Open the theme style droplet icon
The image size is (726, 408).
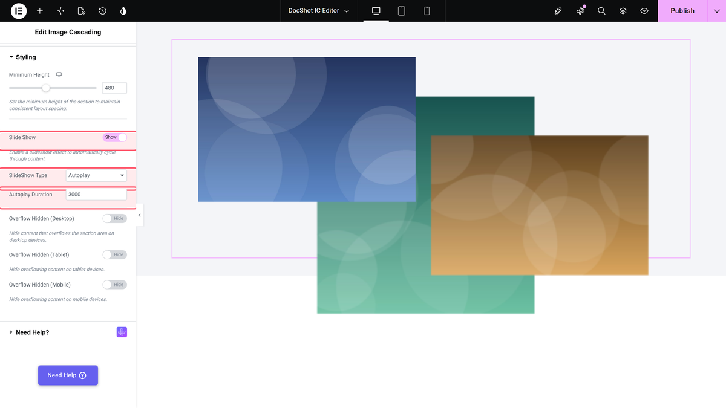click(x=123, y=11)
